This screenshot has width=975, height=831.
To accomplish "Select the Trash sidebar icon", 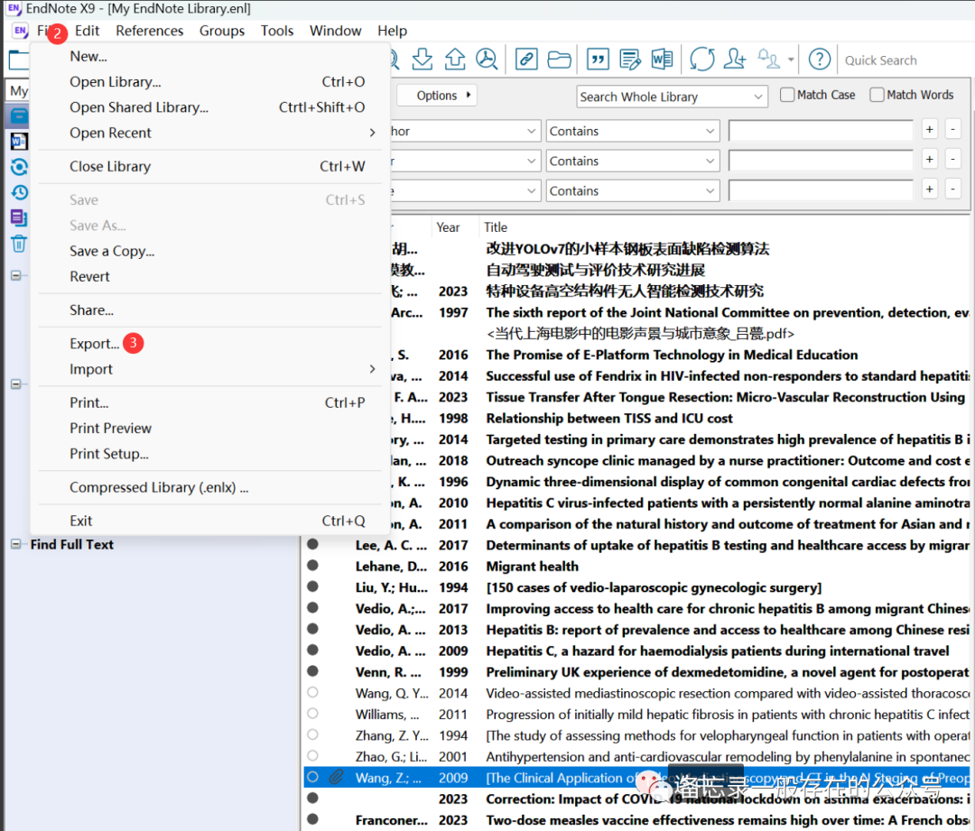I will (19, 244).
